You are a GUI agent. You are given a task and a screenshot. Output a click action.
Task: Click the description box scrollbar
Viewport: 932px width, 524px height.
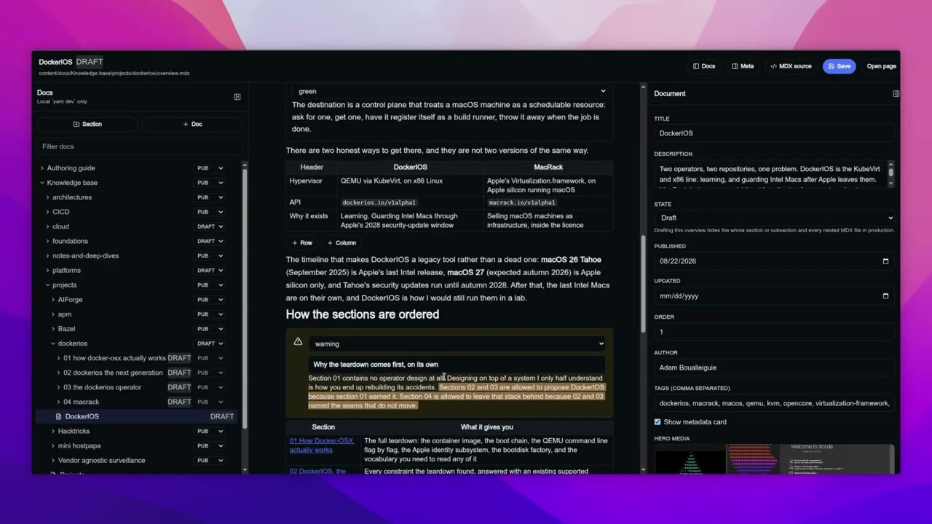tap(890, 173)
